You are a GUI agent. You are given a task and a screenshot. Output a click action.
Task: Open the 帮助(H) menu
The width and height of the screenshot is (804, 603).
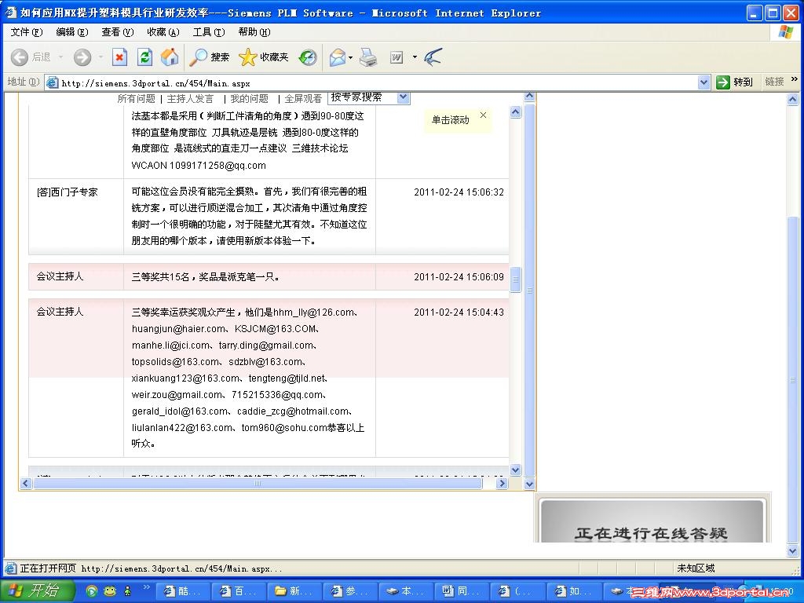254,31
